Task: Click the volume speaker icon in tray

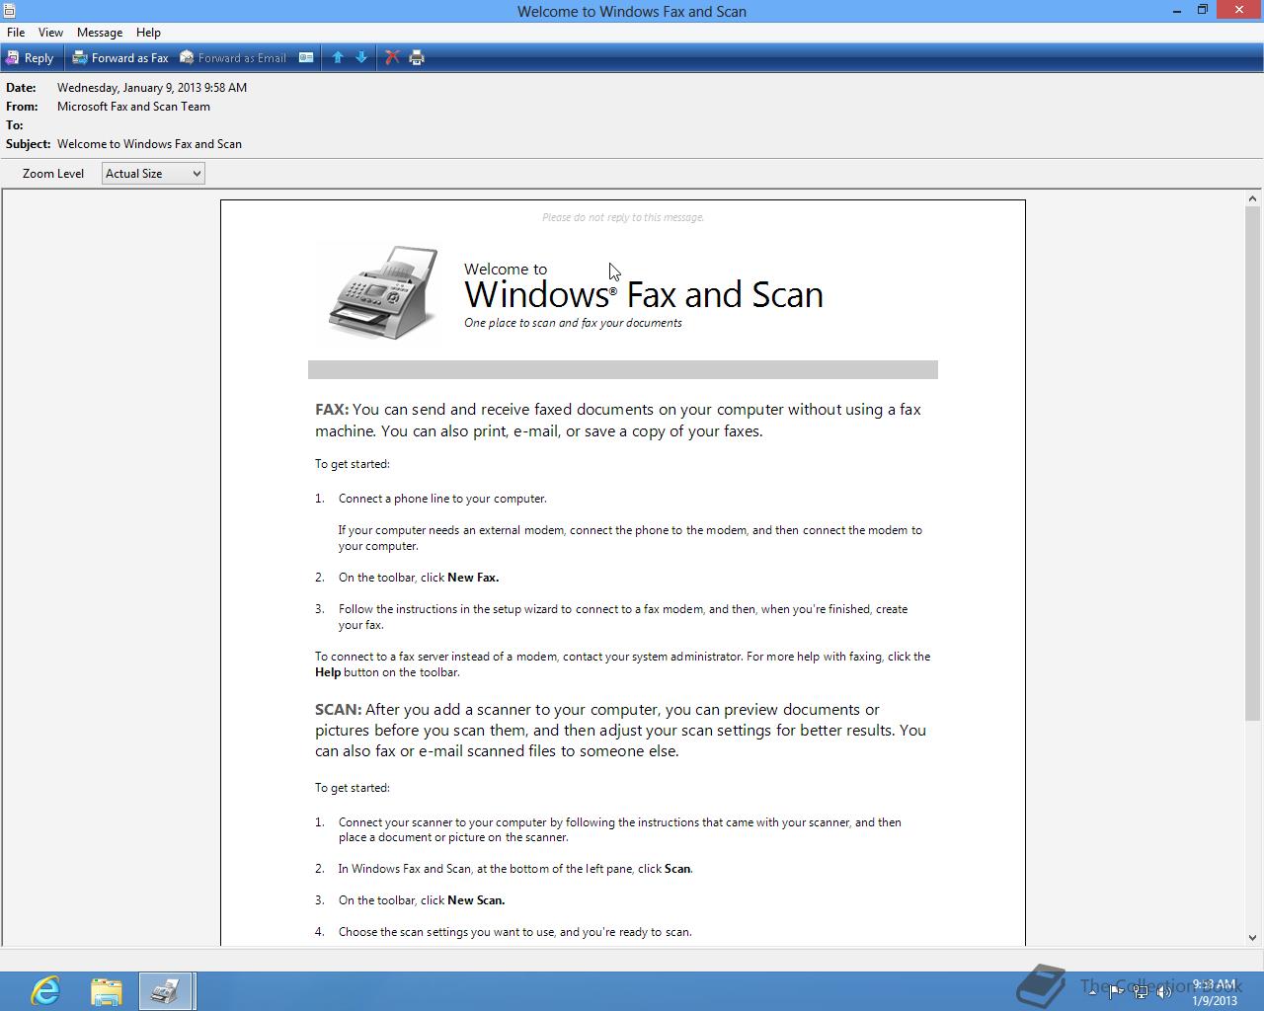Action: click(x=1164, y=992)
